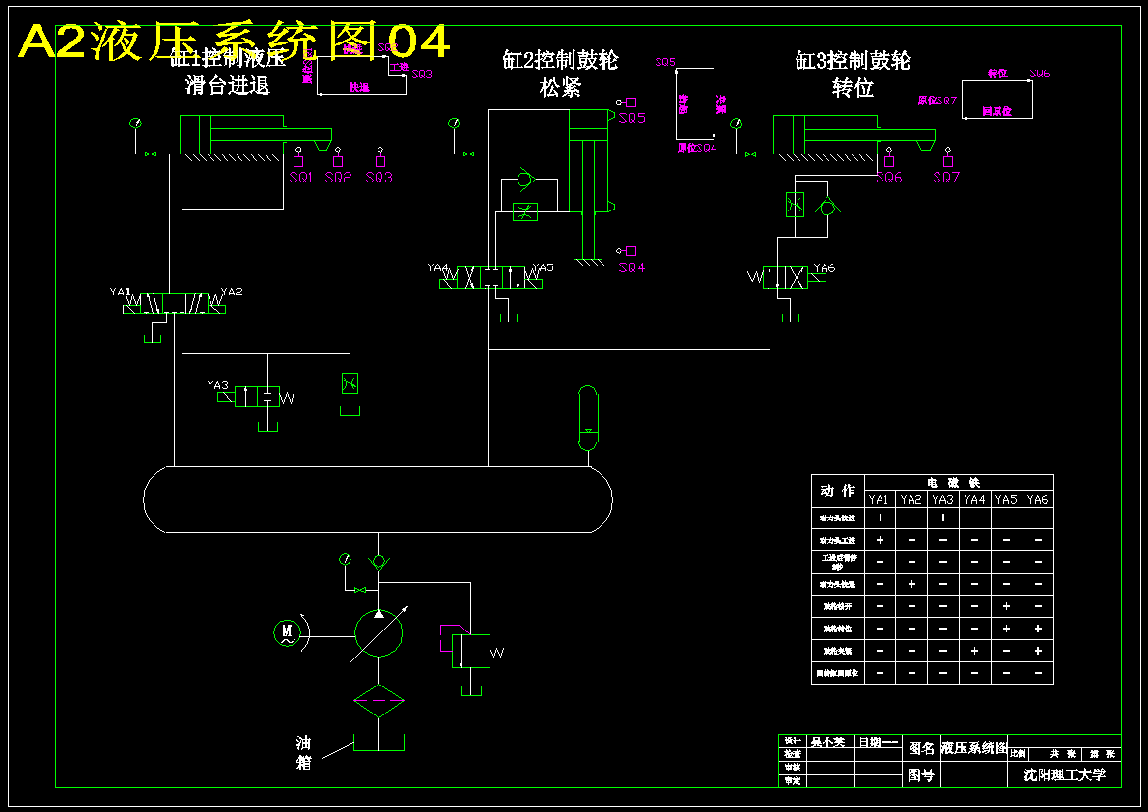This screenshot has height=812, width=1148.
Task: Click the 'YA3' solenoid label on the valve
Action: [217, 385]
